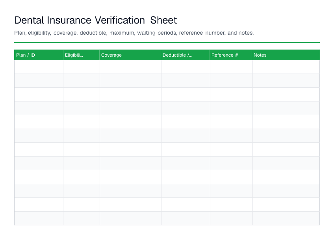This screenshot has height=236, width=334.
Task: Select the truncated "Deductible /…" column header
Action: [186, 55]
